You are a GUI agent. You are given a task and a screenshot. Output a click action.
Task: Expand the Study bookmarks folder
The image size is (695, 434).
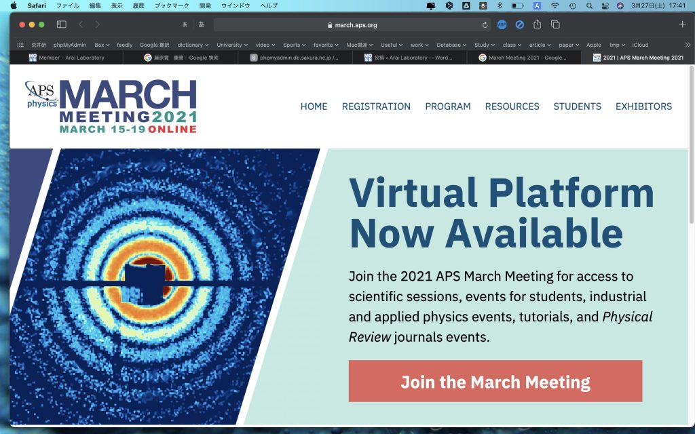click(485, 45)
